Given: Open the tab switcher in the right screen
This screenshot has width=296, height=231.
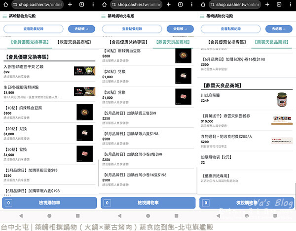Looking at the screenshot, I should click(x=277, y=4).
